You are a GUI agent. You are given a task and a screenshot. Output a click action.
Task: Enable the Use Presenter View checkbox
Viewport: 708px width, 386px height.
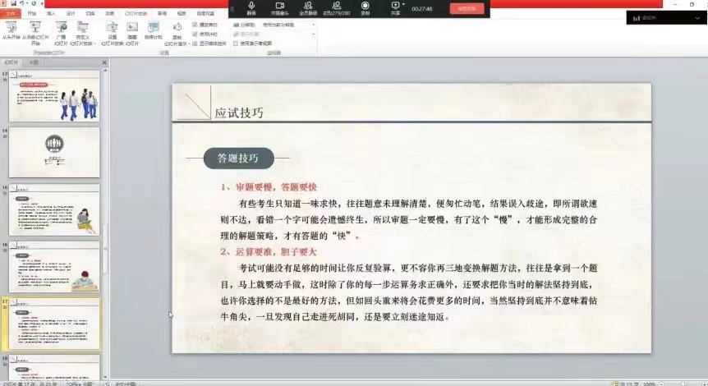tap(234, 43)
